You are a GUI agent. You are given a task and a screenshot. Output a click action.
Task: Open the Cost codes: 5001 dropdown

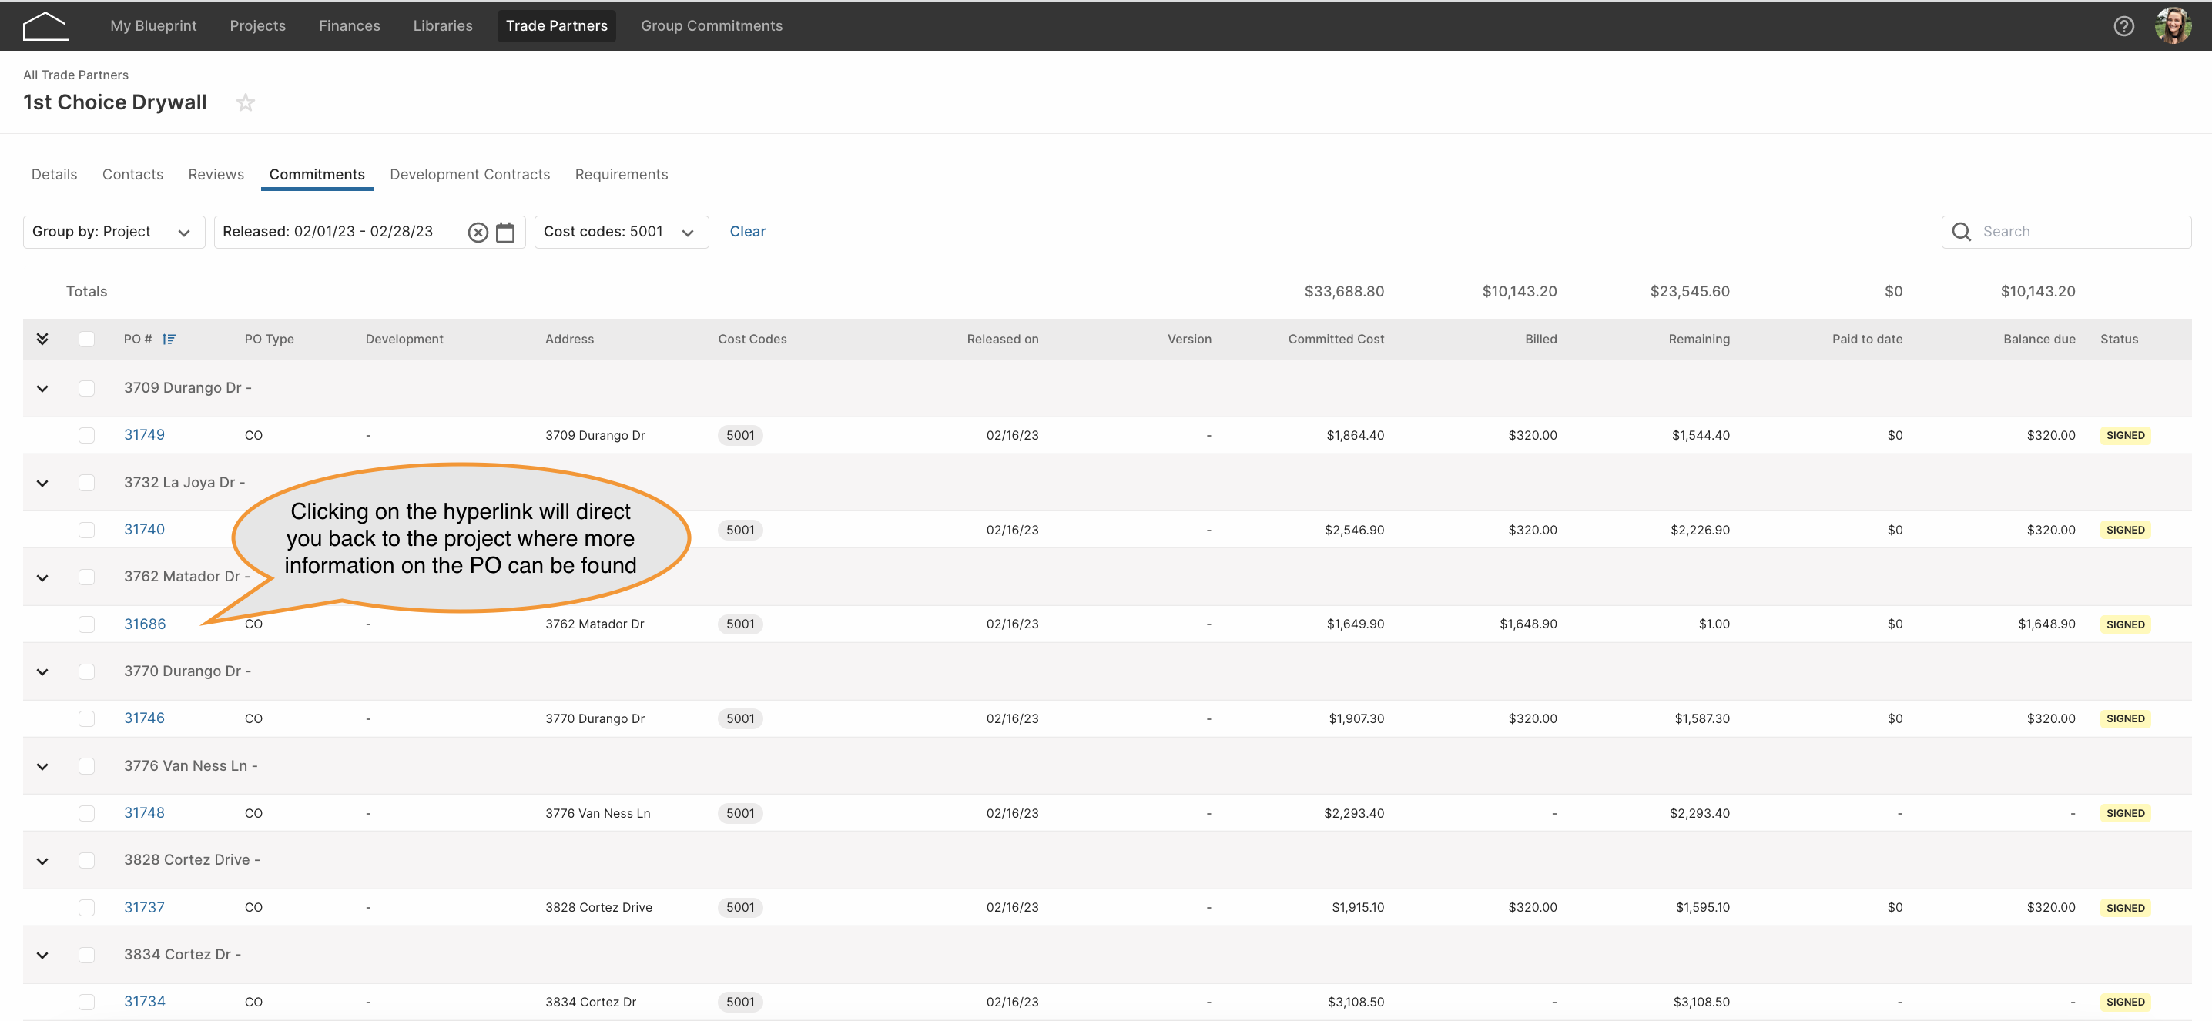click(x=622, y=232)
